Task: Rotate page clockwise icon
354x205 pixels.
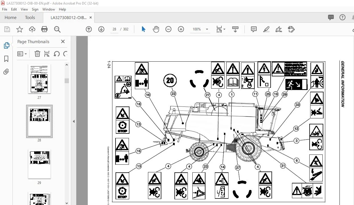Action: point(65,54)
